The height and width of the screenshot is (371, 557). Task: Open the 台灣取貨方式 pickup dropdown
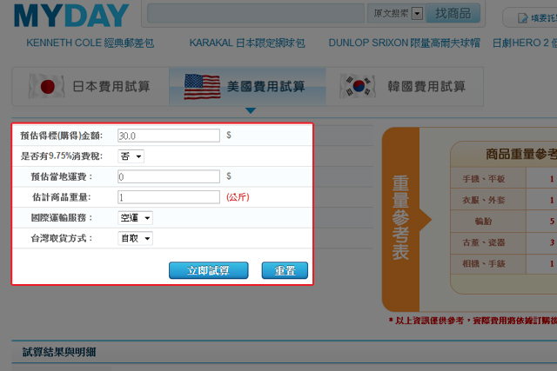click(135, 238)
